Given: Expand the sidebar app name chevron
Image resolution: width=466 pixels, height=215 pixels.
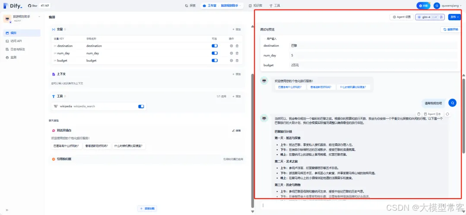Looking at the screenshot, I should point(39,17).
